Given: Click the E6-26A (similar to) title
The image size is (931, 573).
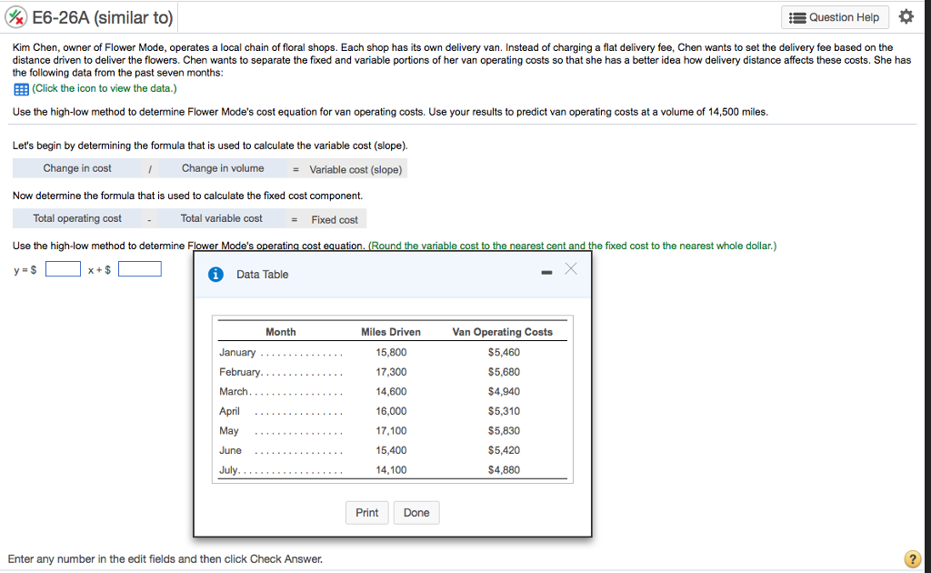Looking at the screenshot, I should pos(102,17).
